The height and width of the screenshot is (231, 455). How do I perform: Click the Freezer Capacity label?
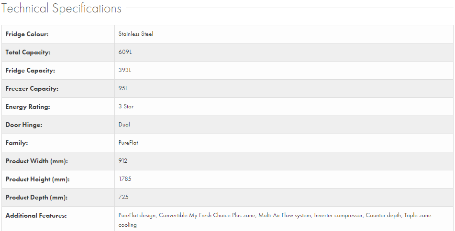tap(32, 89)
